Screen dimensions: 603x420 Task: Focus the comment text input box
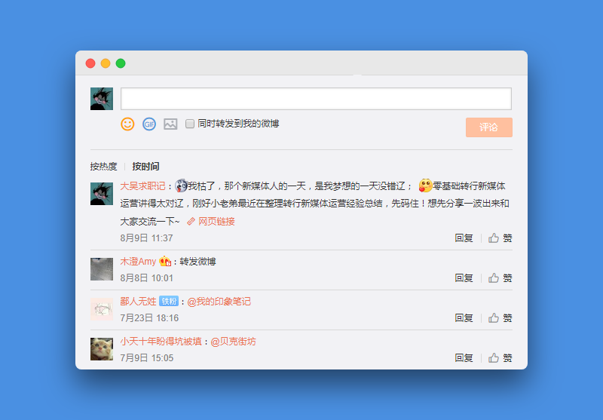316,99
